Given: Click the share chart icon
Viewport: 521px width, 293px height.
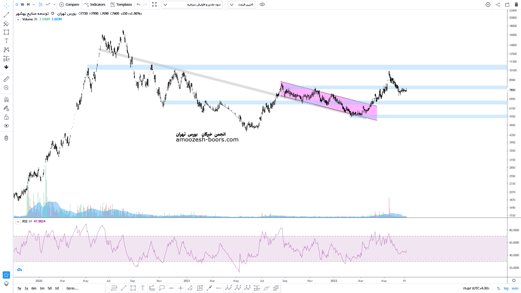Looking at the screenshot, I should point(498,5).
